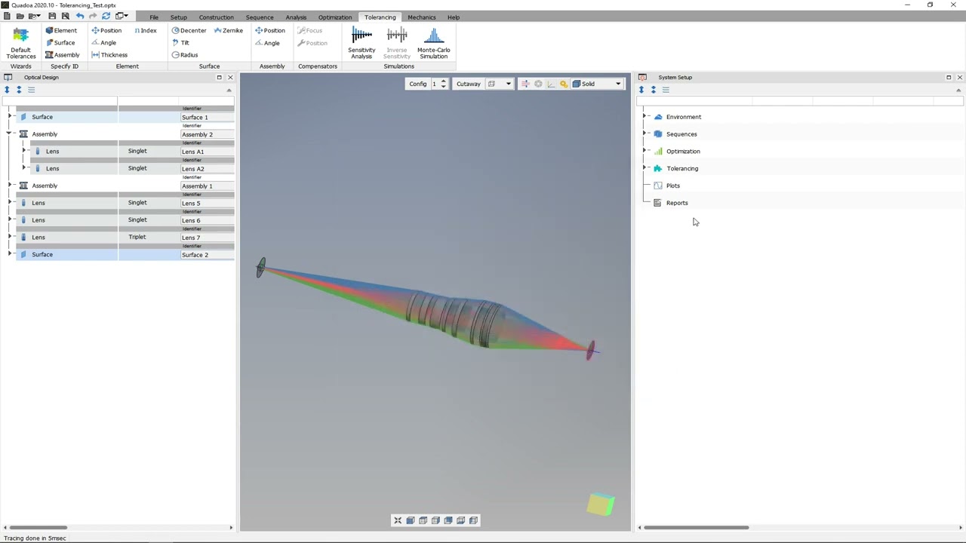Select Surface in Specify ID group
Viewport: 966px width, 543px height.
[x=59, y=42]
